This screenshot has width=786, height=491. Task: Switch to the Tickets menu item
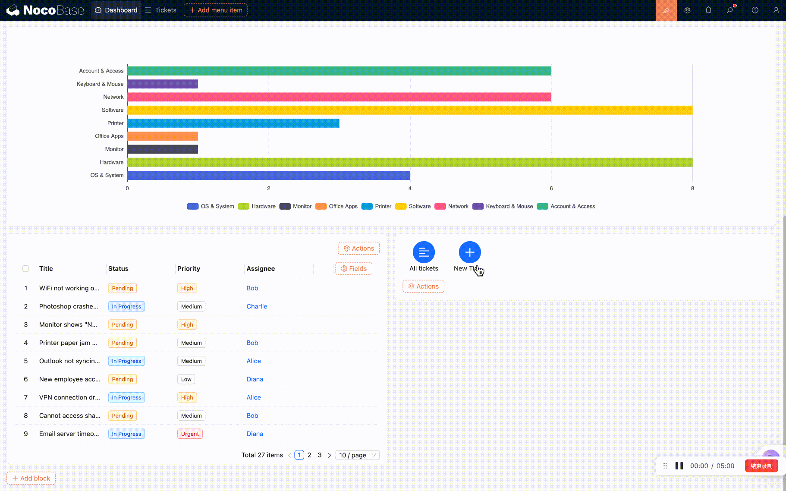(x=160, y=10)
